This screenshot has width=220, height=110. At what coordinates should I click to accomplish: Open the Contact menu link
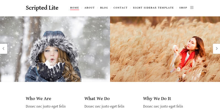coord(120,8)
